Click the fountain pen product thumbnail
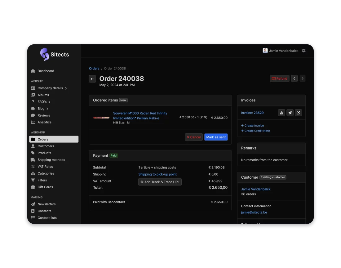 pos(101,118)
